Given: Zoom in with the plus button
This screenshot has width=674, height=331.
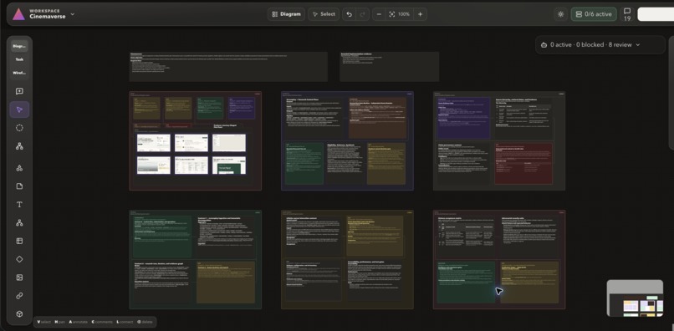Looking at the screenshot, I should pyautogui.click(x=420, y=14).
